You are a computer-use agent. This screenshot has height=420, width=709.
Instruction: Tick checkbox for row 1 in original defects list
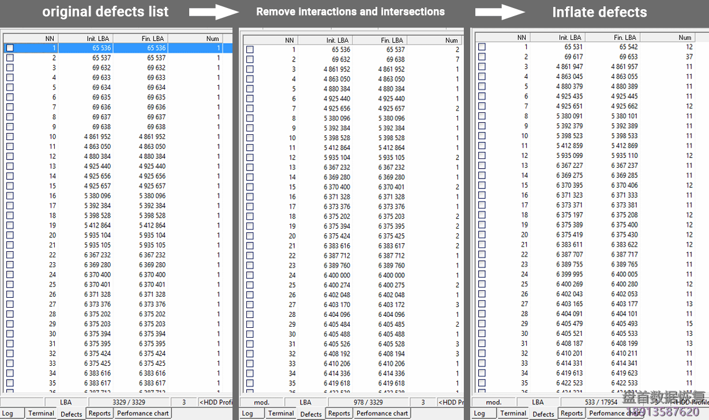pos(10,48)
